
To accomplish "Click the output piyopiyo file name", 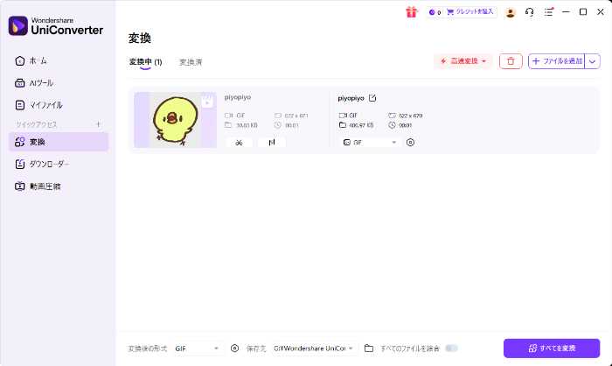I will coord(351,98).
